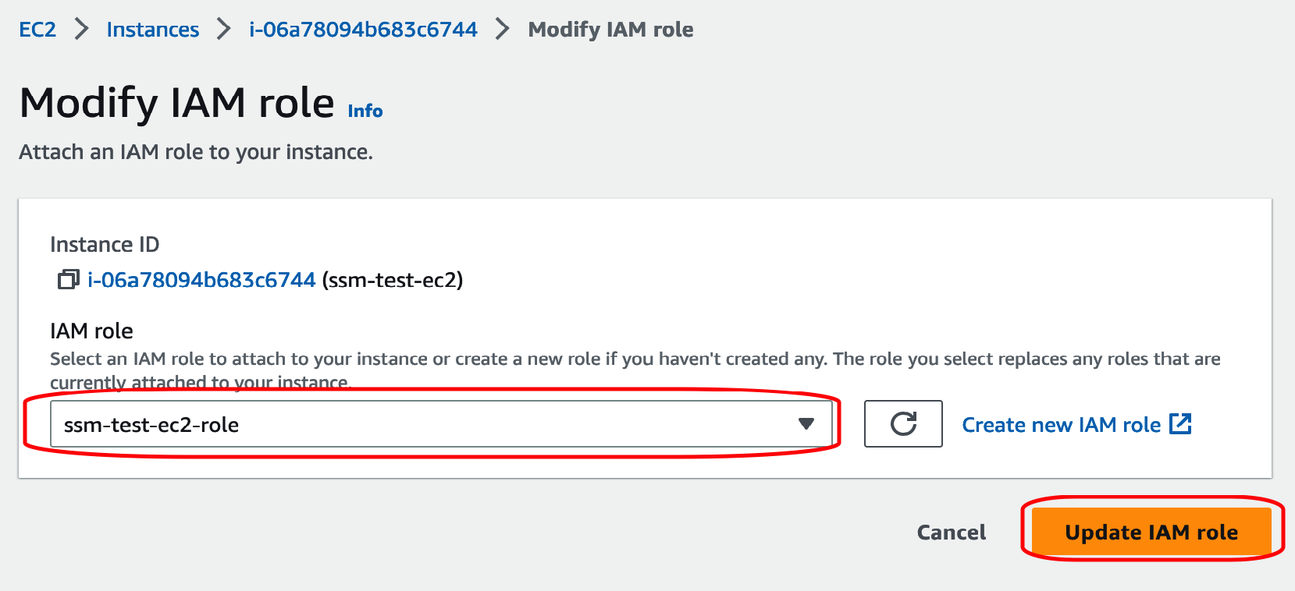Refresh the IAM role list
This screenshot has width=1295, height=591.
point(903,424)
